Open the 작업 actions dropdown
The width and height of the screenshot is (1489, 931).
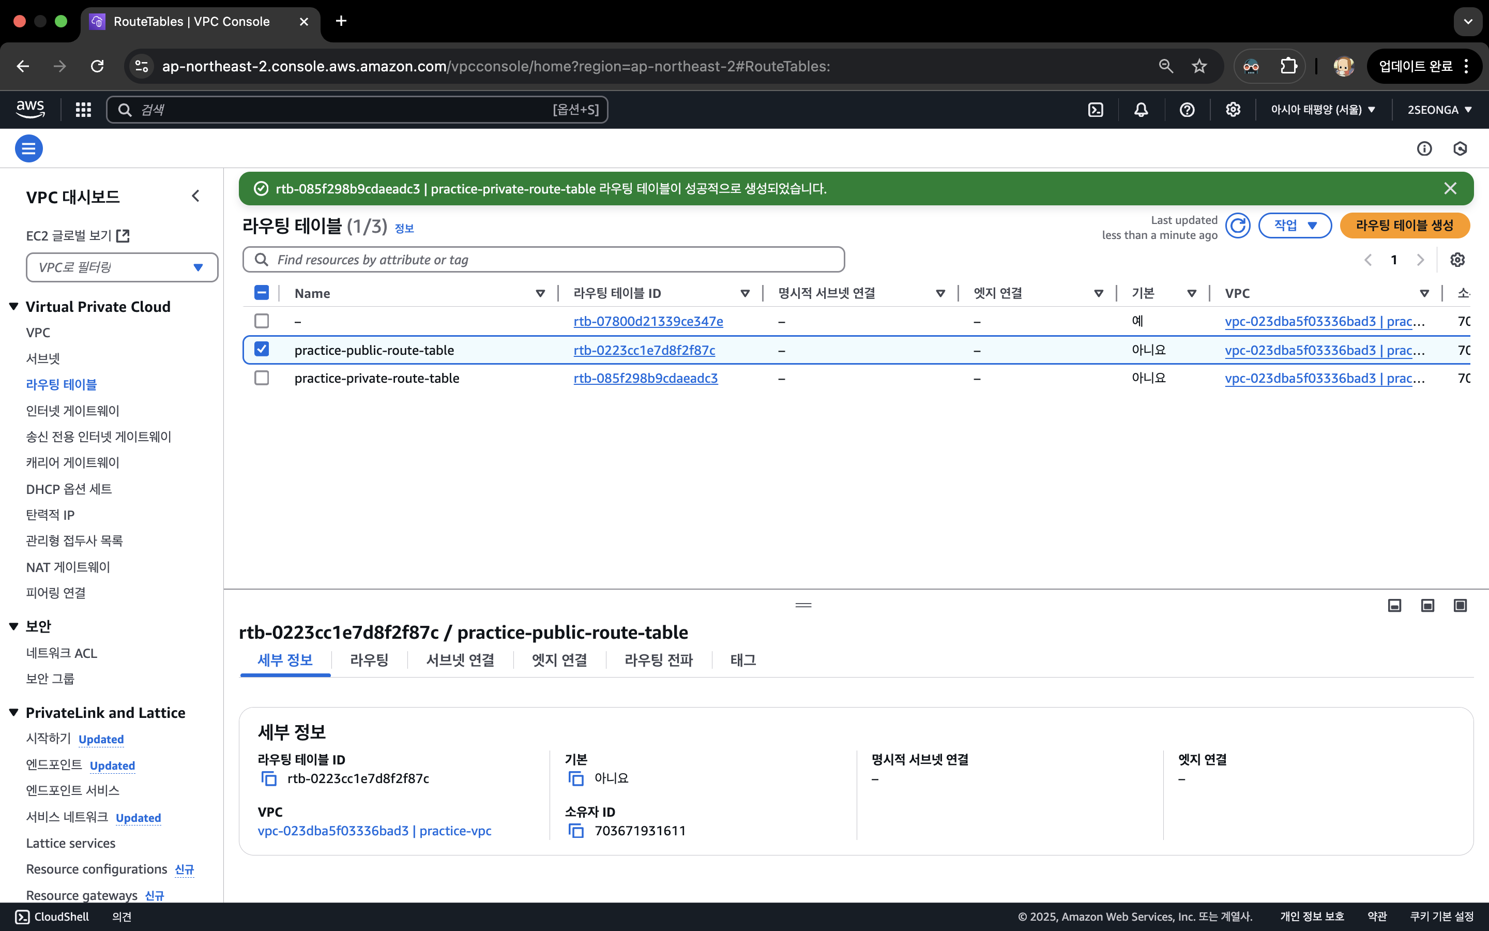point(1295,226)
